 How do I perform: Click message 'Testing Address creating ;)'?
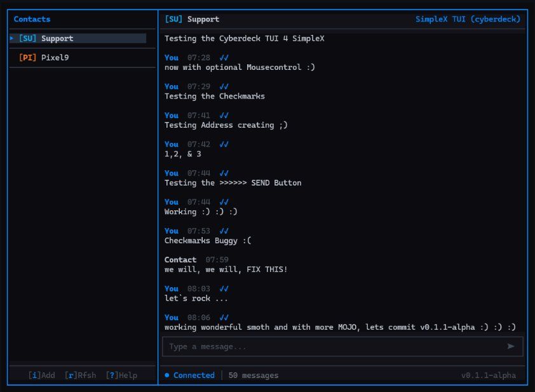point(226,125)
